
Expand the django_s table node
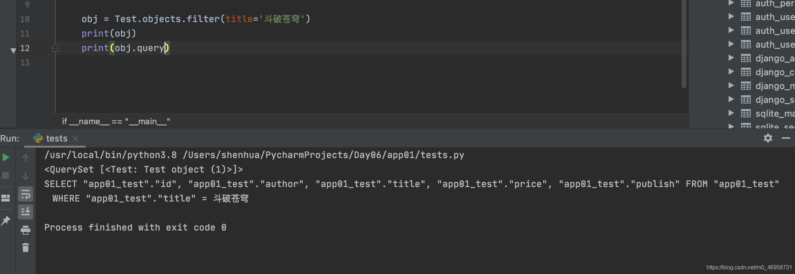coord(731,99)
